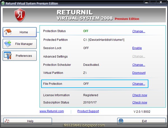Dismount the Virtual Partition
Image resolution: width=168 pixels, height=128 pixels.
pyautogui.click(x=139, y=73)
